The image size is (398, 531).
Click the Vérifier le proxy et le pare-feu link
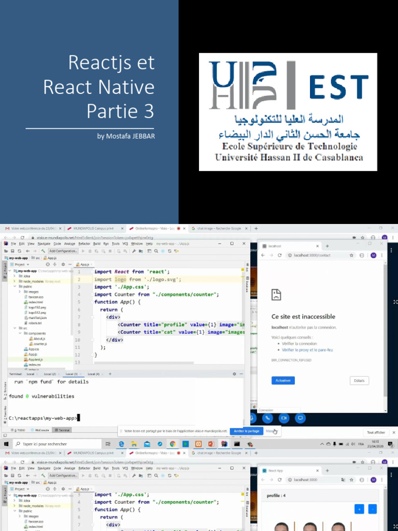[307, 350]
